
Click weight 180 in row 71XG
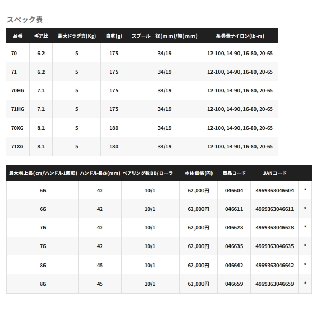click(114, 146)
